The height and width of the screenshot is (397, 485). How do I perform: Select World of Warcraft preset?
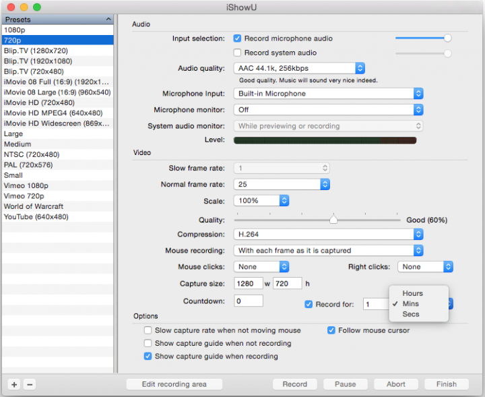click(x=58, y=206)
